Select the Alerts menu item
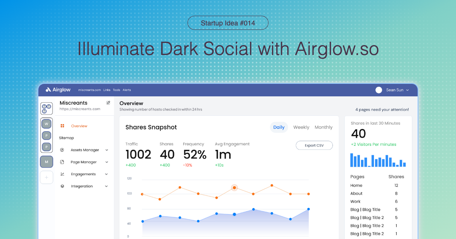The image size is (456, 239). coord(127,90)
